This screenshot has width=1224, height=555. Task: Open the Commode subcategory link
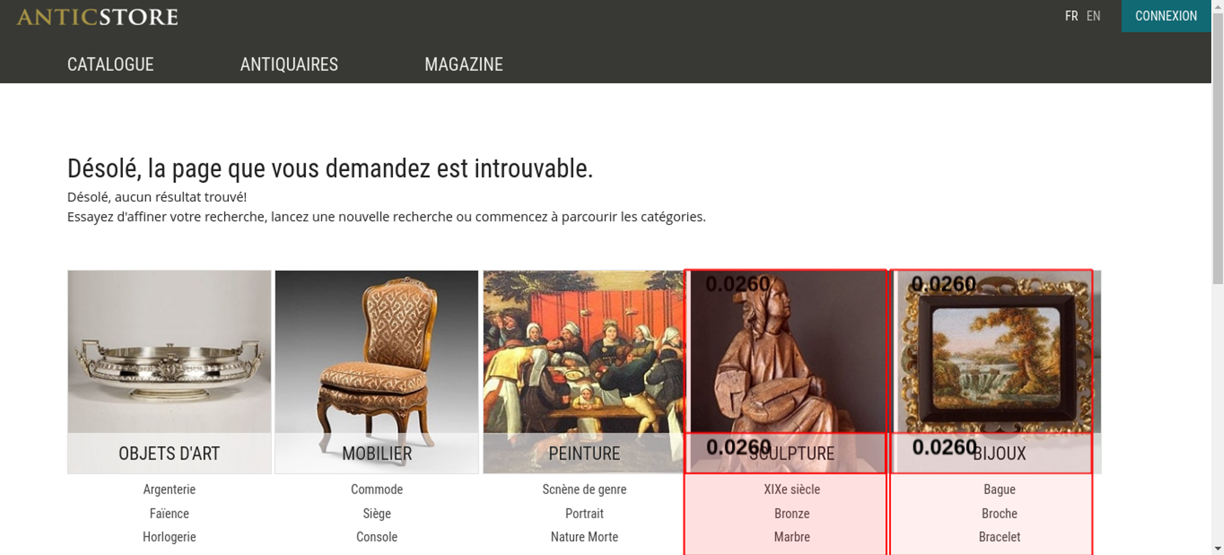pos(377,490)
